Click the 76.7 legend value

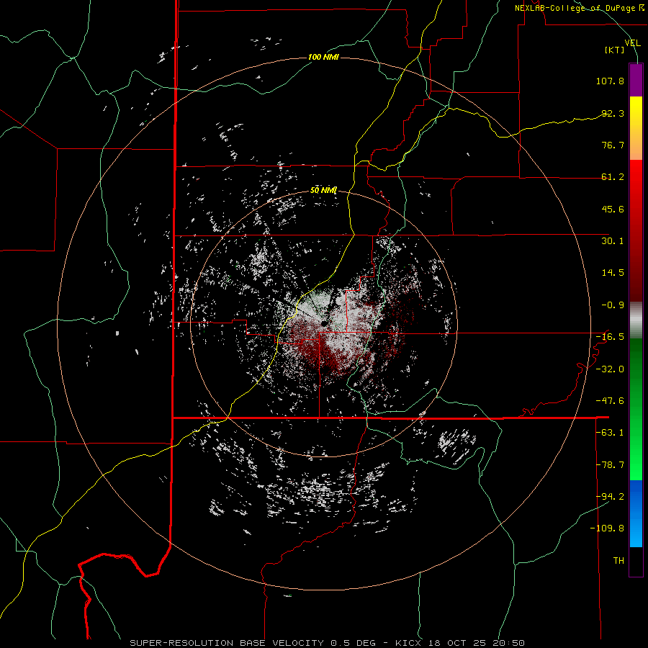tap(613, 145)
